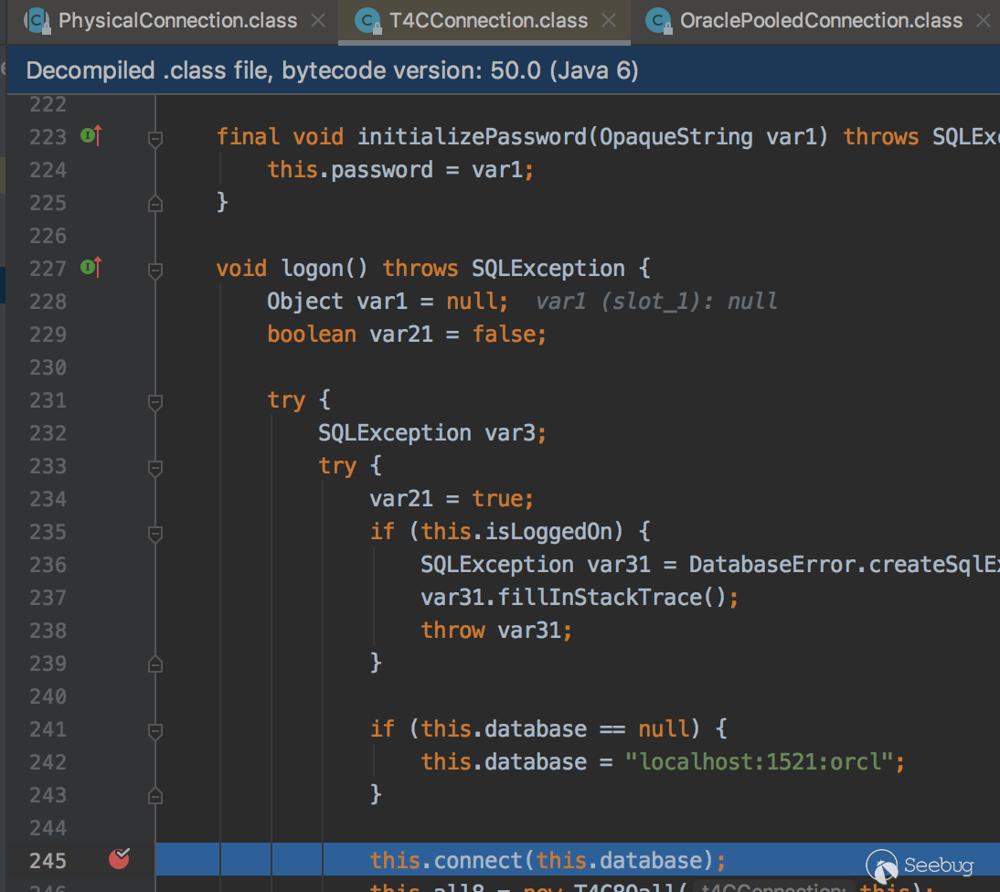Click the decompiled class file notification banner
Image resolution: width=1000 pixels, height=892 pixels.
coord(332,71)
